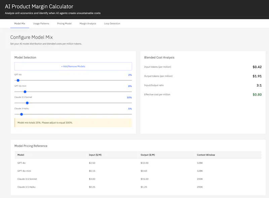
Task: Click the $1.25 output price cell
Action: click(x=144, y=187)
